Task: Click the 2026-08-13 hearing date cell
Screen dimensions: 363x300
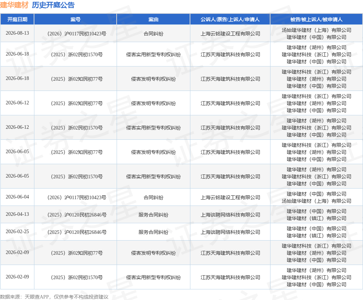Action: (x=17, y=33)
